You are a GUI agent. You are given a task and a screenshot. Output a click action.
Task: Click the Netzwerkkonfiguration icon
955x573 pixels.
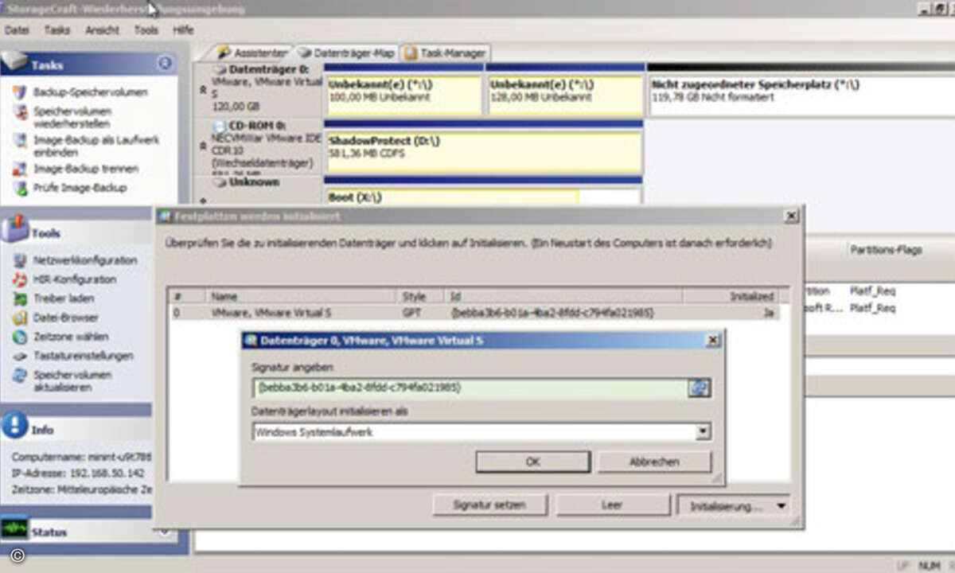20,260
